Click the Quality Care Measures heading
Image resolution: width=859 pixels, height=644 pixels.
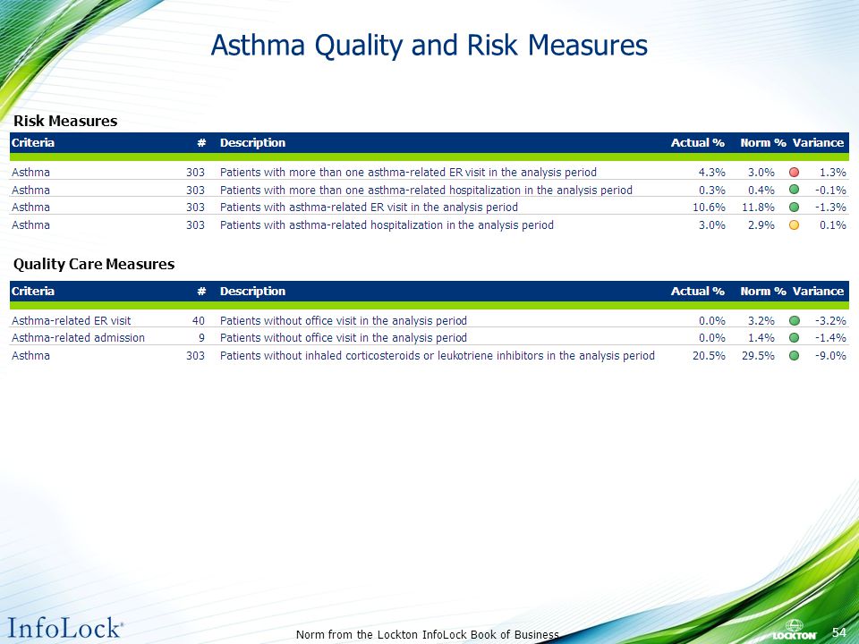click(x=94, y=264)
